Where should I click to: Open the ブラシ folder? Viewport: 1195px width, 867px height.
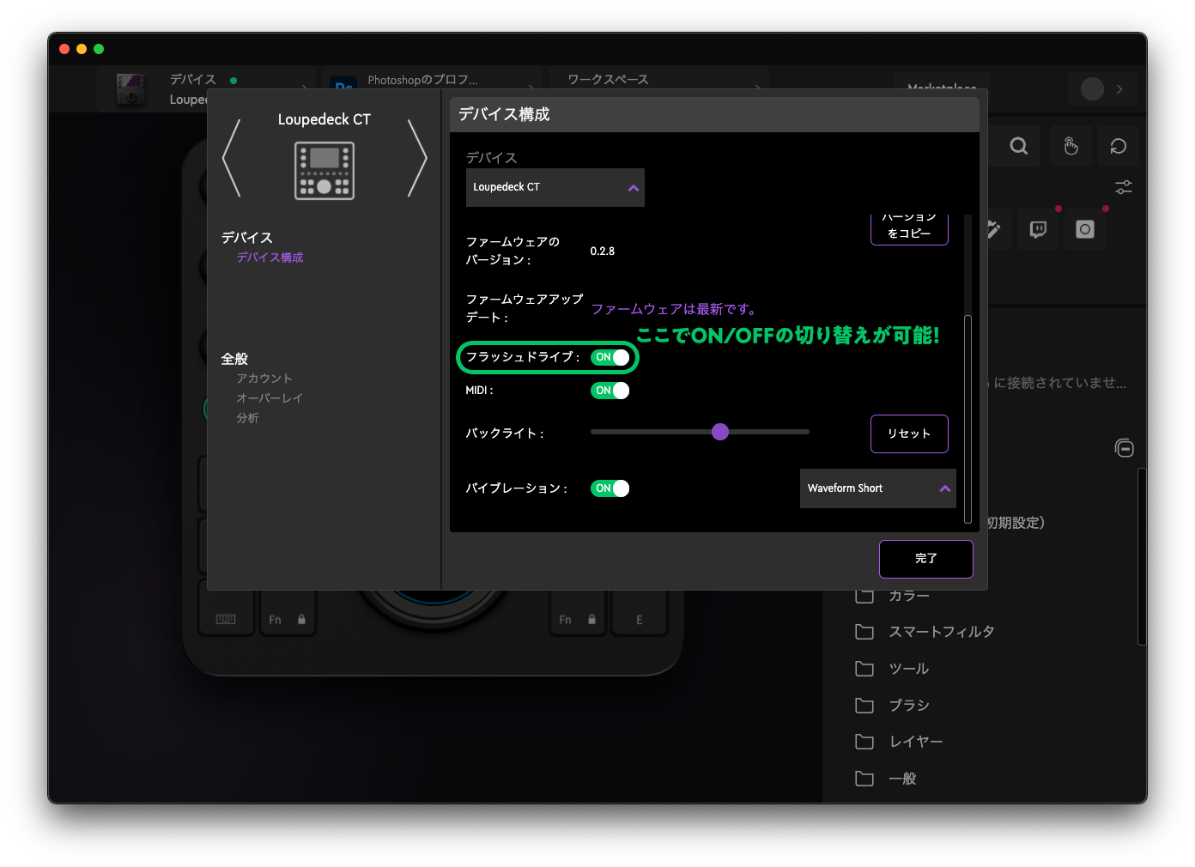tap(893, 706)
